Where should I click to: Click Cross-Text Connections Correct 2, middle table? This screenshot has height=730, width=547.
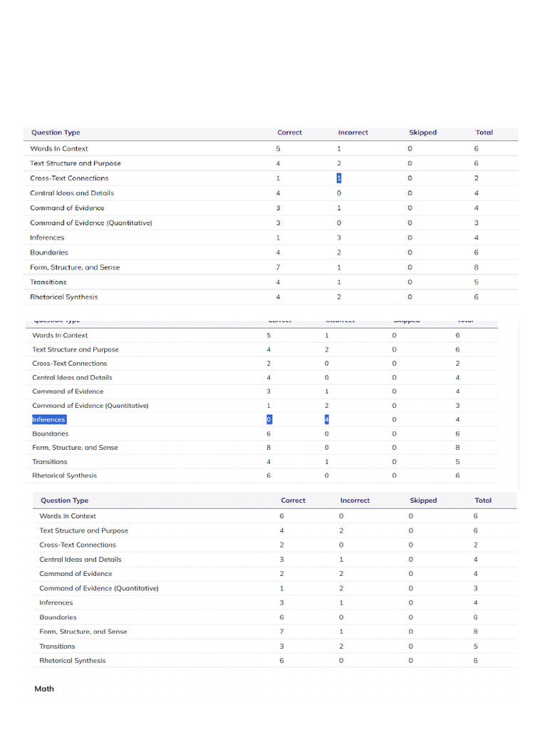(x=269, y=364)
